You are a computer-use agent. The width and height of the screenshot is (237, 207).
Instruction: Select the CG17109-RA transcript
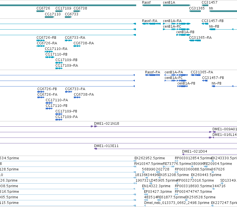(x=59, y=68)
